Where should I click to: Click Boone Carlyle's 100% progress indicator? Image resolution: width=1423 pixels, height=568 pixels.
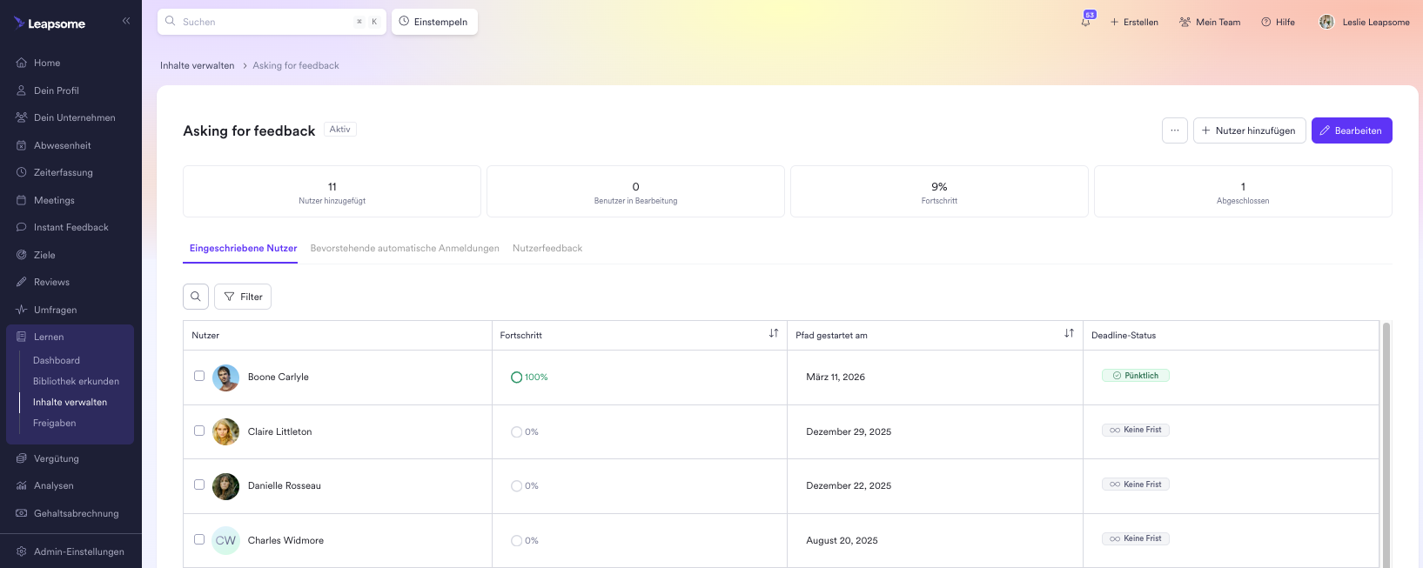pyautogui.click(x=529, y=378)
